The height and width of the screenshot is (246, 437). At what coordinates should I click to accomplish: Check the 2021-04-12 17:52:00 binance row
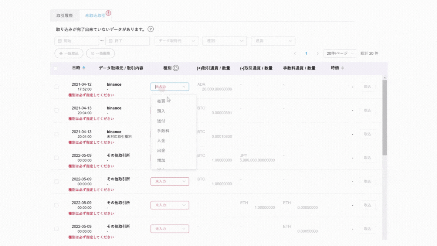[56, 87]
